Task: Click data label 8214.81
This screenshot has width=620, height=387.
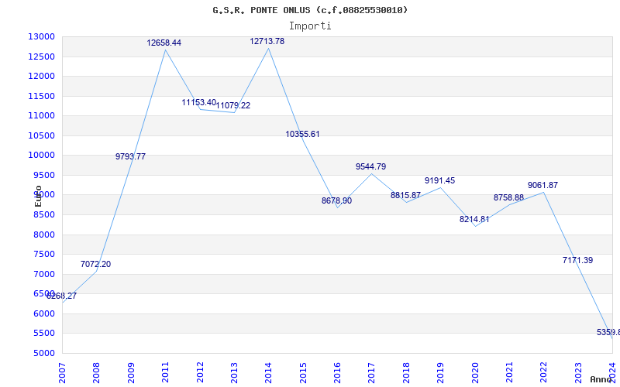Action: pos(474,219)
